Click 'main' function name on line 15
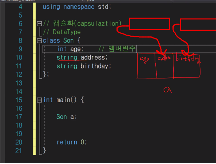216x164 pixels. 63,100
